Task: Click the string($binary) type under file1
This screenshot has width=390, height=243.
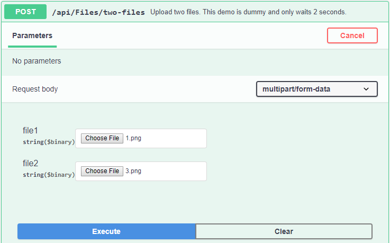Action: [x=49, y=142]
